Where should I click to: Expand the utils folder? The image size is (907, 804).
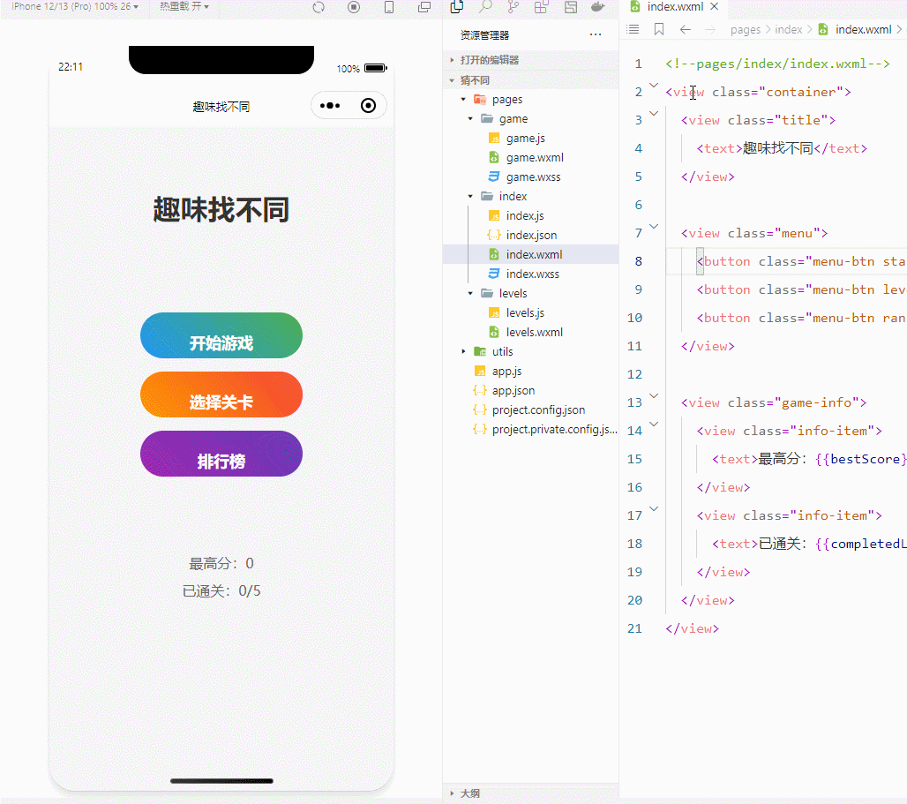click(463, 351)
